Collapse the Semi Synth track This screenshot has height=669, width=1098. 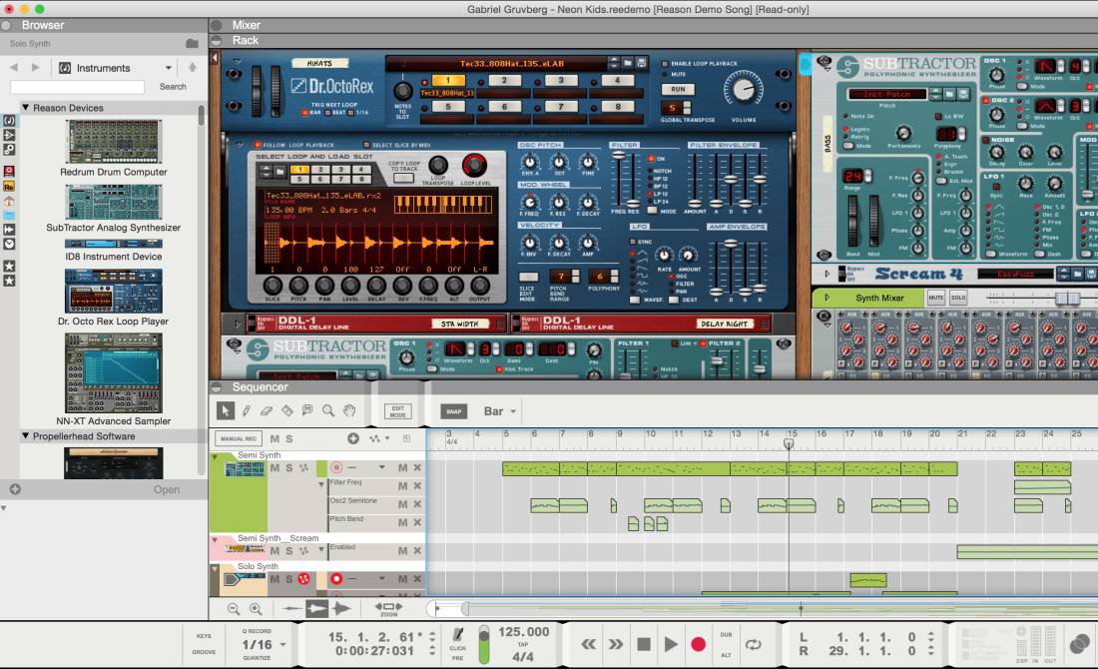pyautogui.click(x=215, y=456)
